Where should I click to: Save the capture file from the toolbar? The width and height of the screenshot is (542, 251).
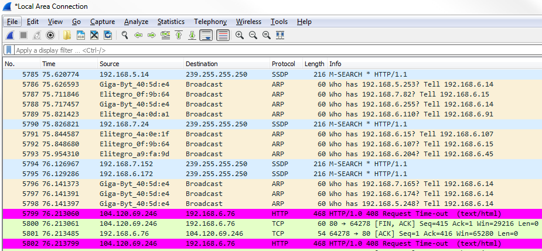(x=81, y=35)
